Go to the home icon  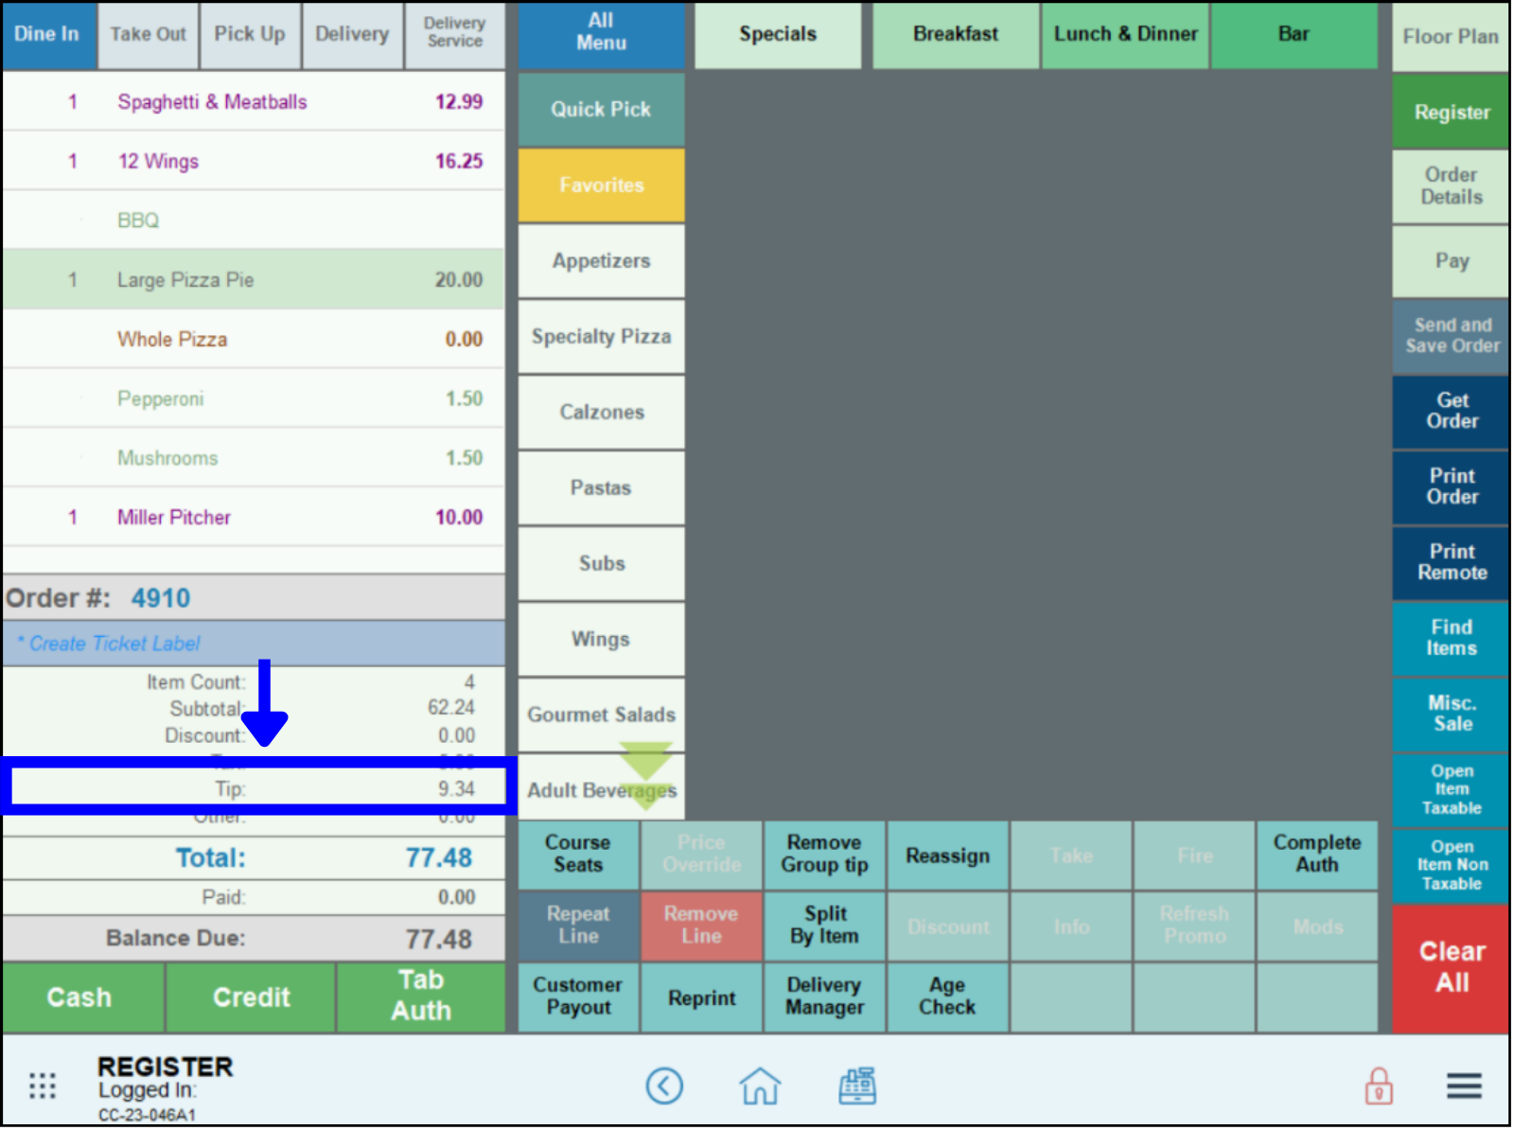coord(760,1086)
